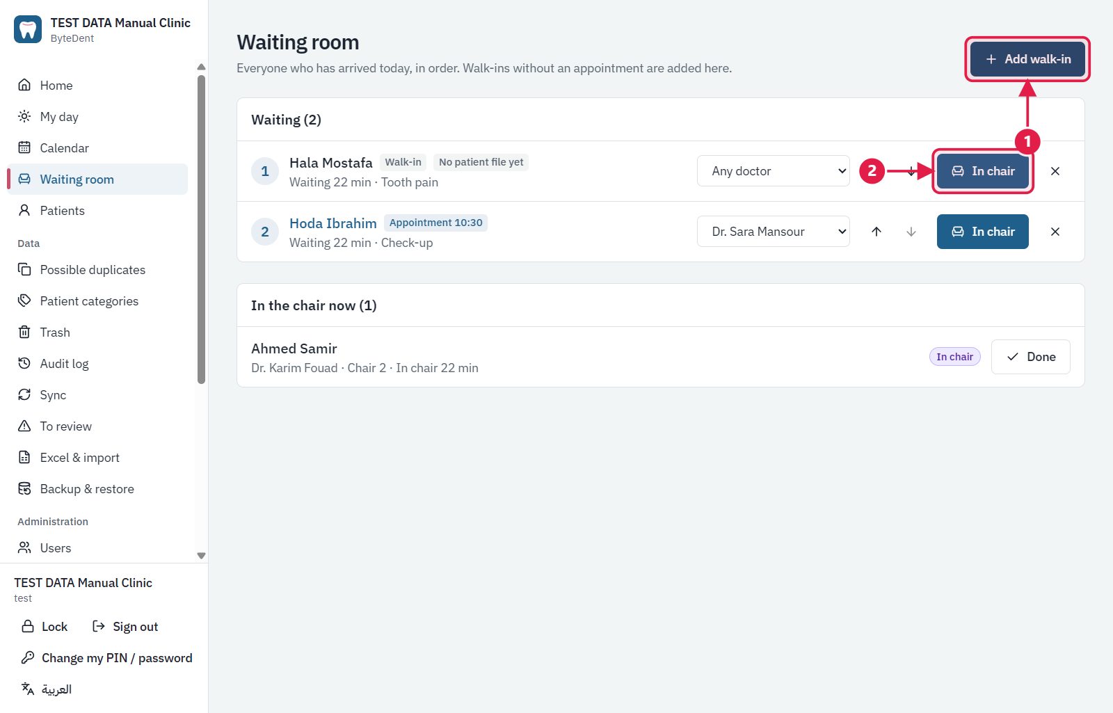
Task: Open Users administration page
Action: pyautogui.click(x=97, y=548)
